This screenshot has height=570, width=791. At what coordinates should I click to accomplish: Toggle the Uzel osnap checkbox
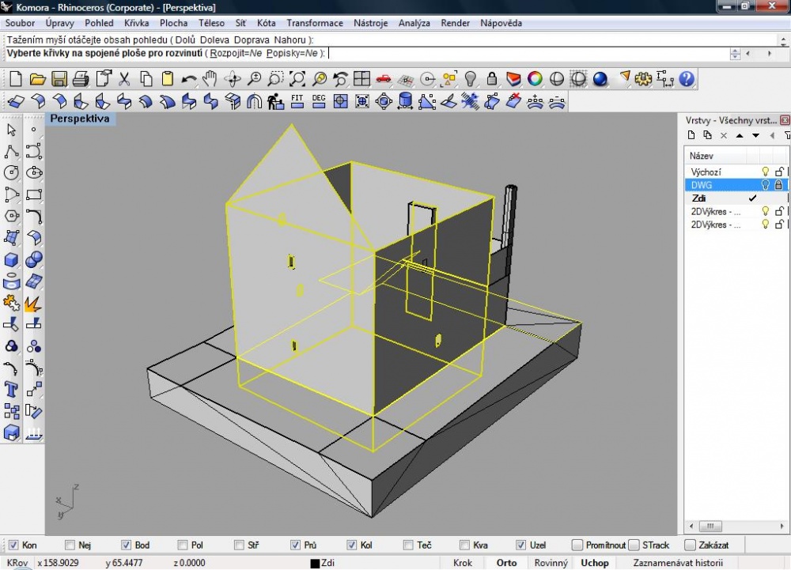coord(521,545)
